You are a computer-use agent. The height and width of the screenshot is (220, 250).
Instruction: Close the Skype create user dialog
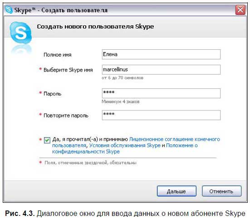pos(240,10)
